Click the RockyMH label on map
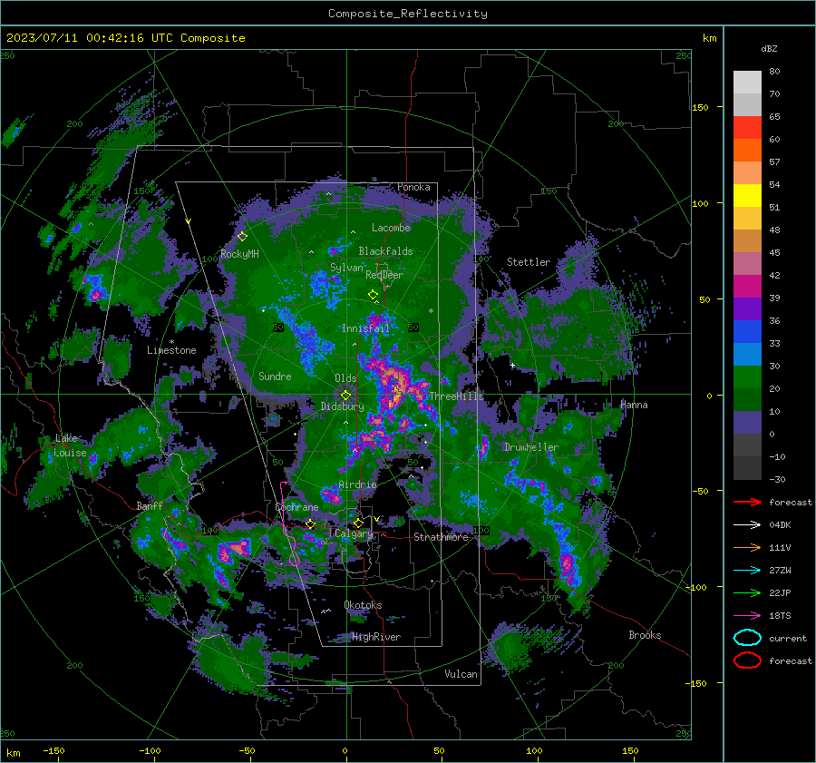 pos(239,254)
